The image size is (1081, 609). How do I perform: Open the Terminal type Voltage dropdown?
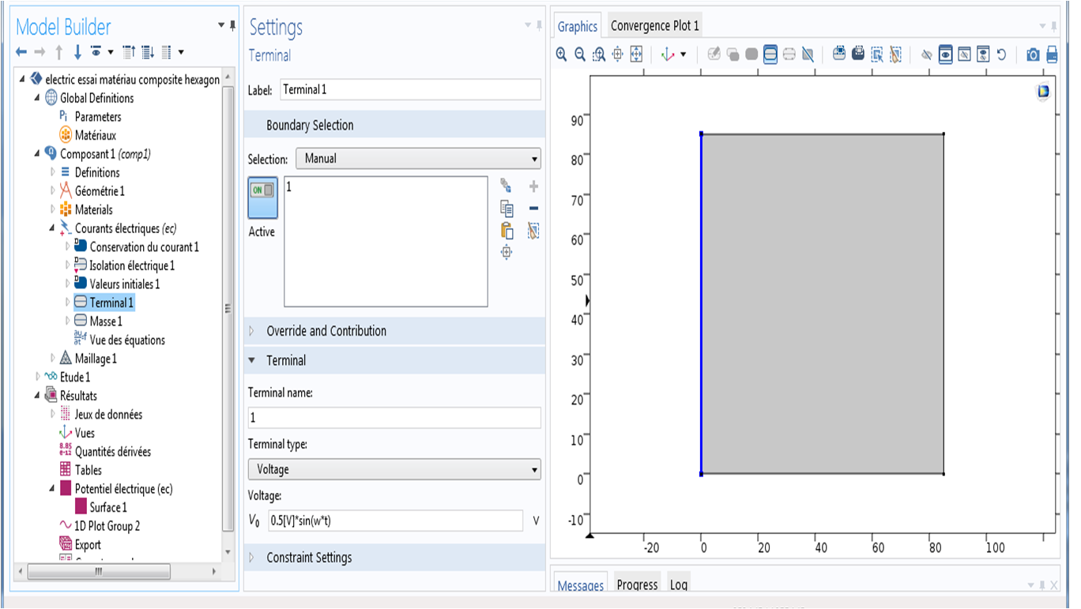click(x=394, y=469)
